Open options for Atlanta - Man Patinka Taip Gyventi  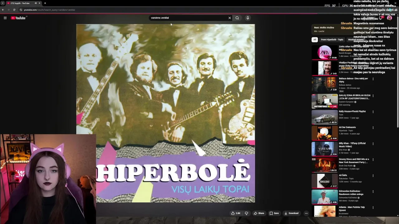[x=373, y=208]
